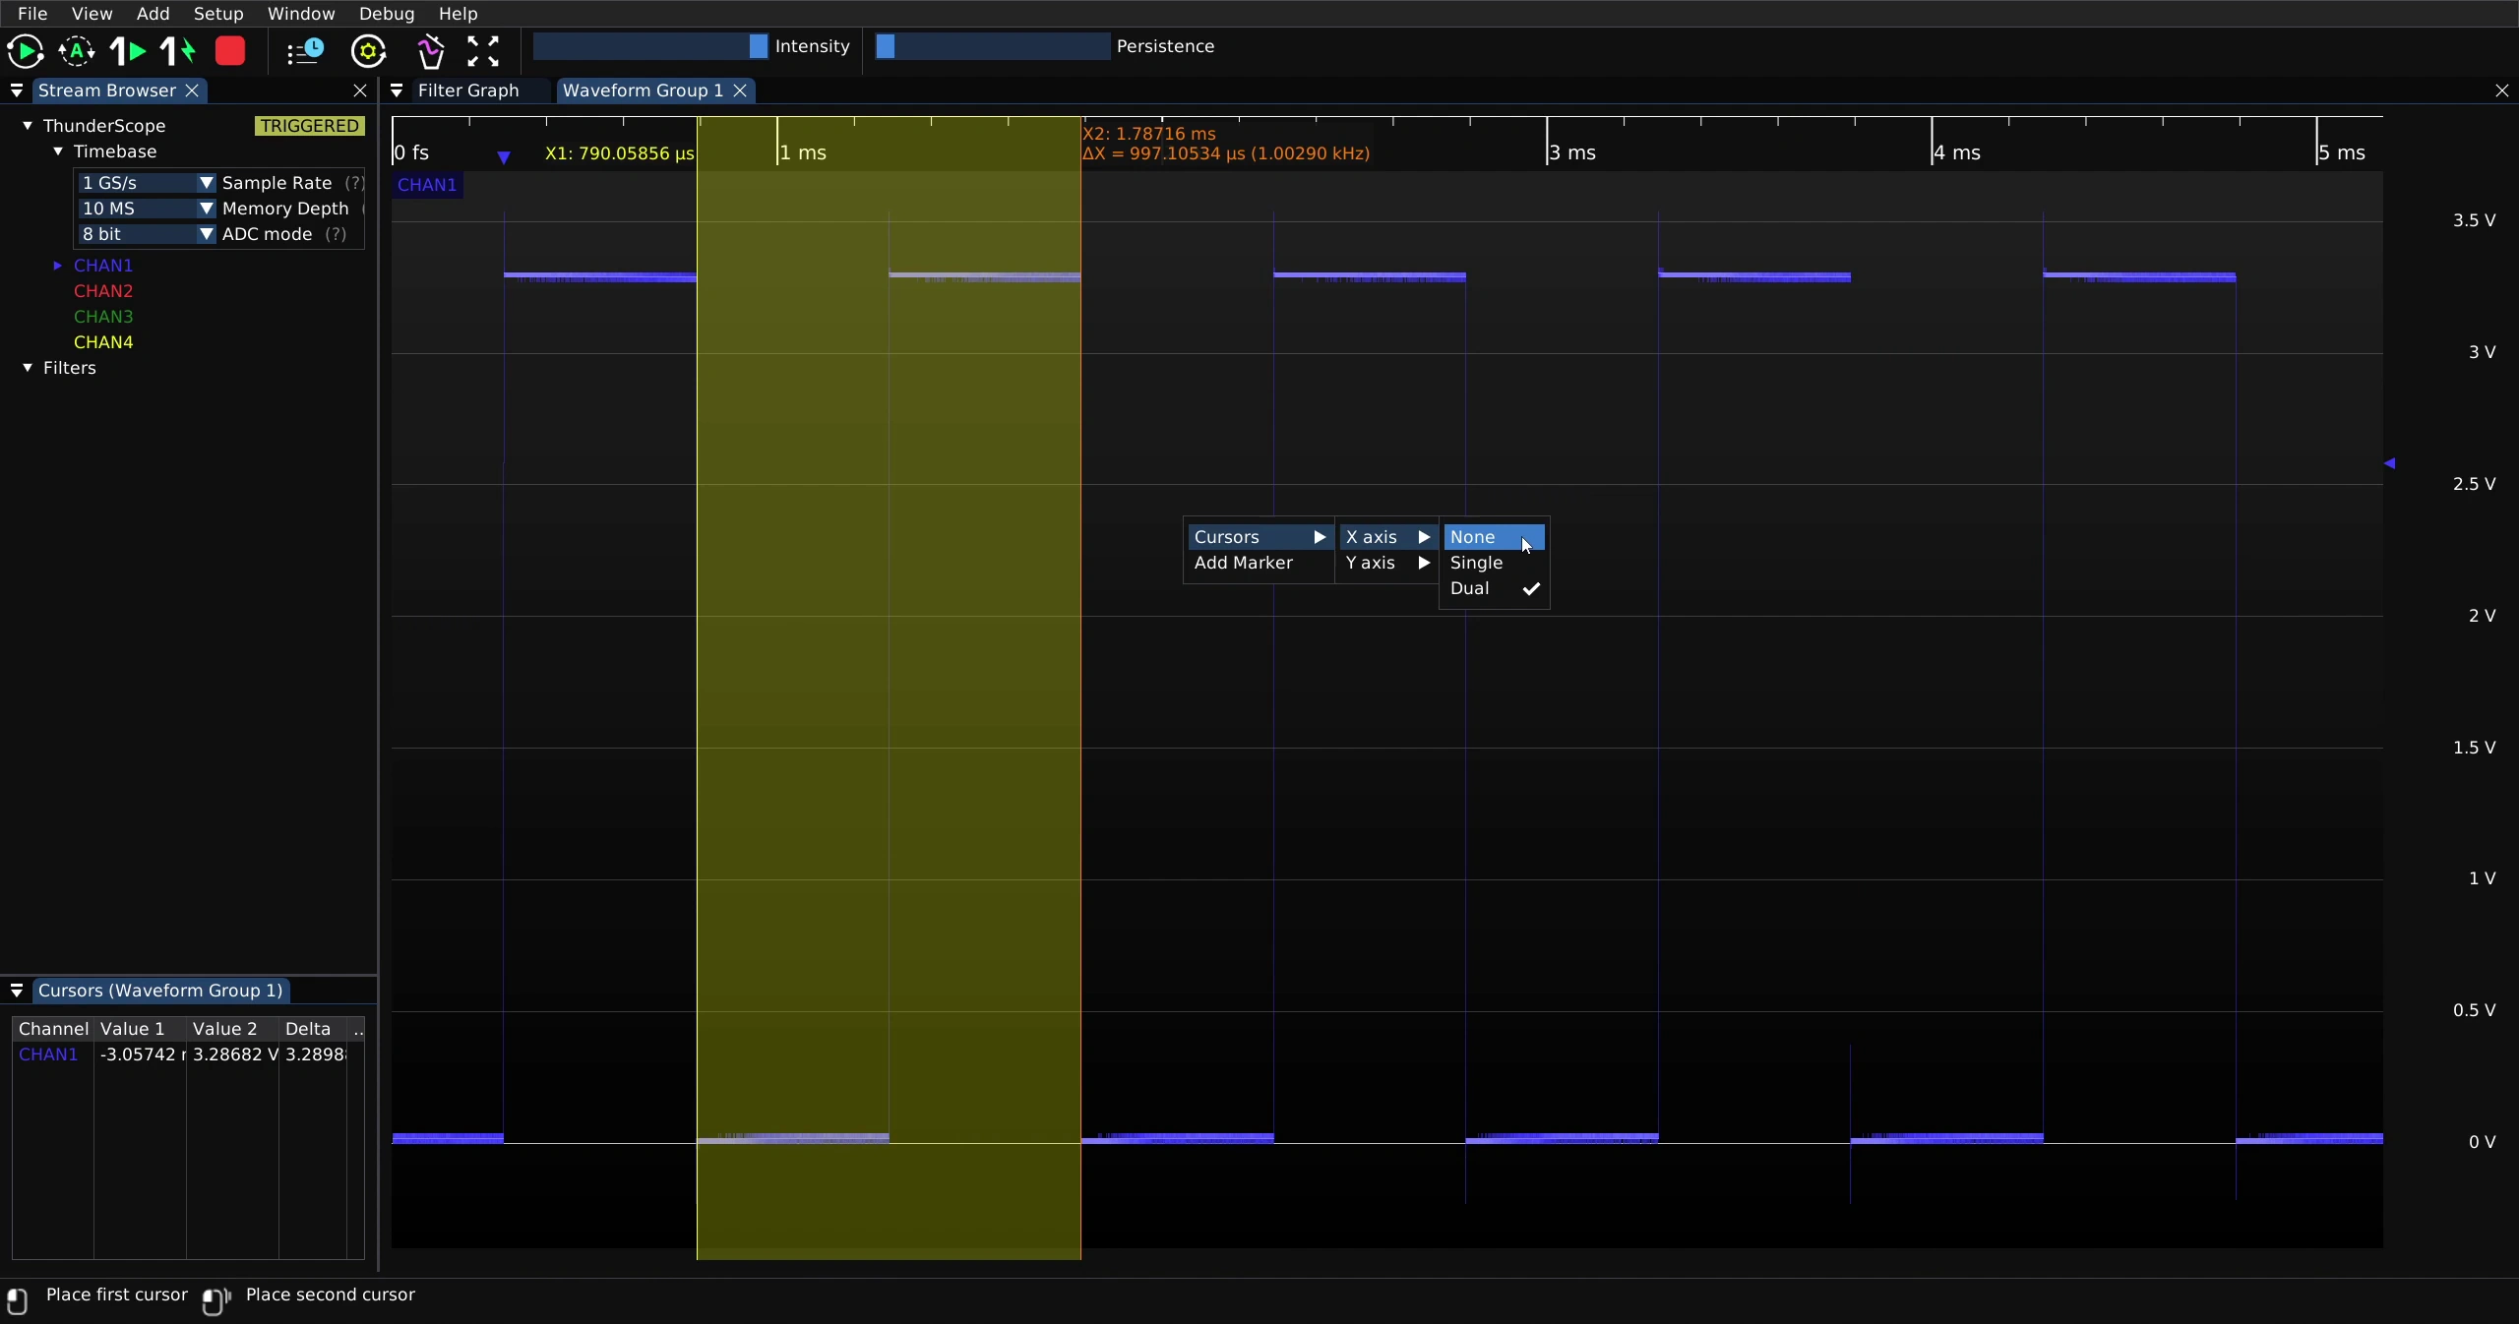Open the ADC mode dropdown
The width and height of the screenshot is (2519, 1324).
[x=147, y=234]
